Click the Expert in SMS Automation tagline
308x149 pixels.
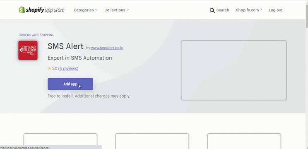click(80, 58)
